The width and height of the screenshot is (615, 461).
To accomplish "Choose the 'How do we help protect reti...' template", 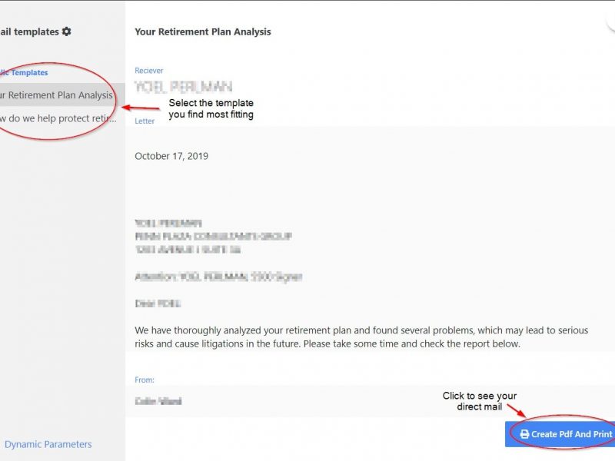I will point(58,118).
